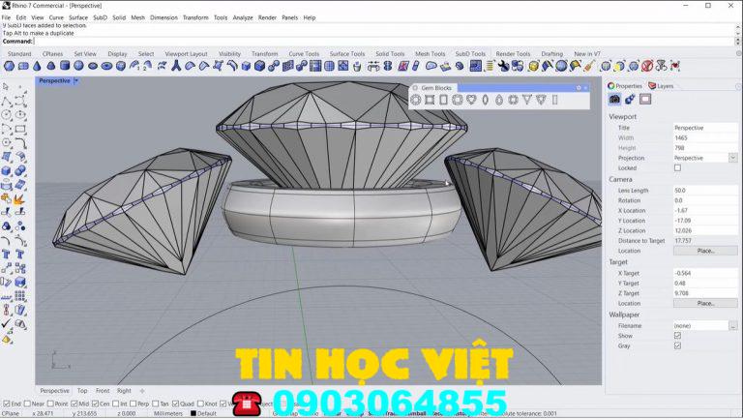The height and width of the screenshot is (420, 743).
Task: Toggle the Near osnap checkbox
Action: point(29,404)
